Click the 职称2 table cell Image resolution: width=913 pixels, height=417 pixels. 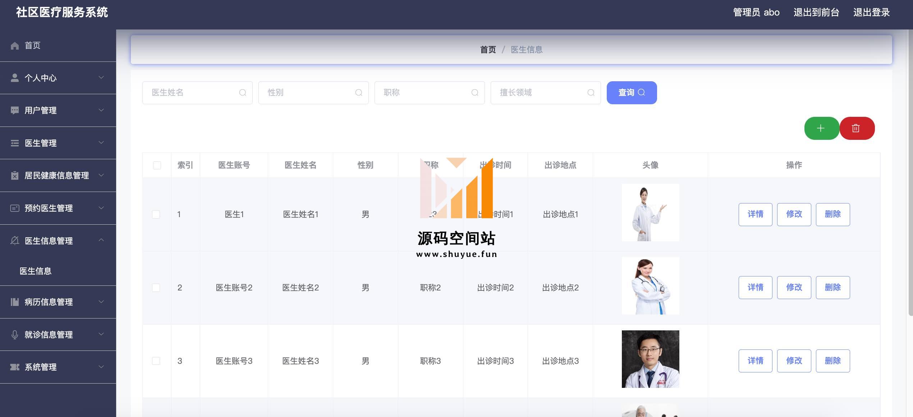coord(430,288)
